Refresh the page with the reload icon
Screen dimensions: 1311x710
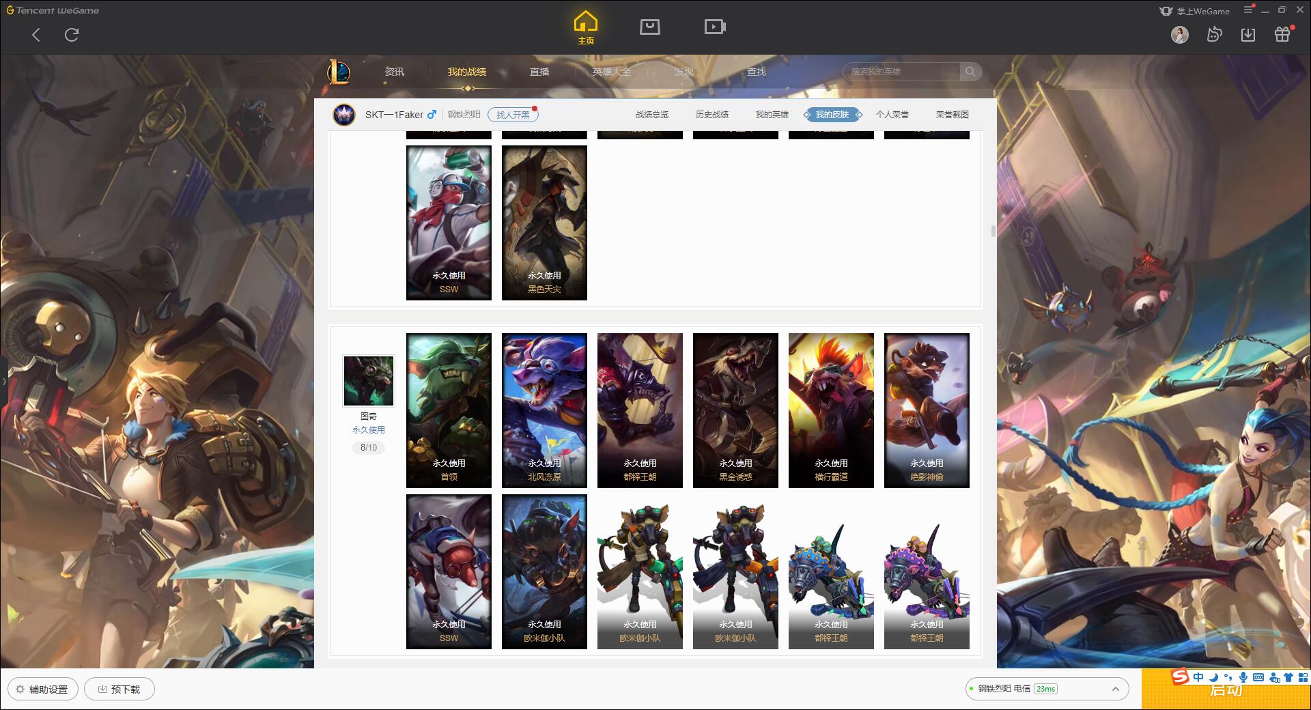(x=72, y=35)
